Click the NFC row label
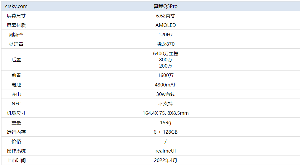 click(16, 103)
